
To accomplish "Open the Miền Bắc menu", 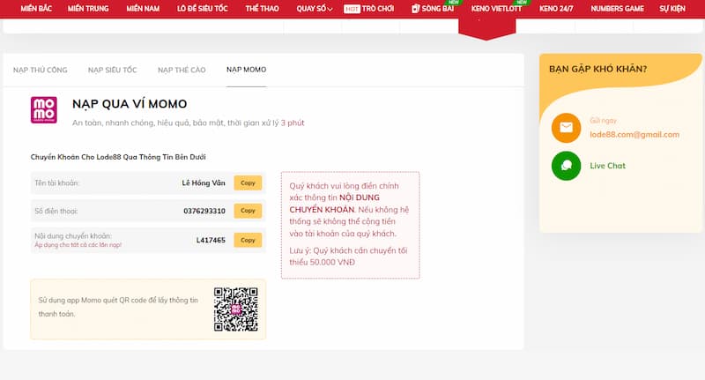I will coord(36,9).
